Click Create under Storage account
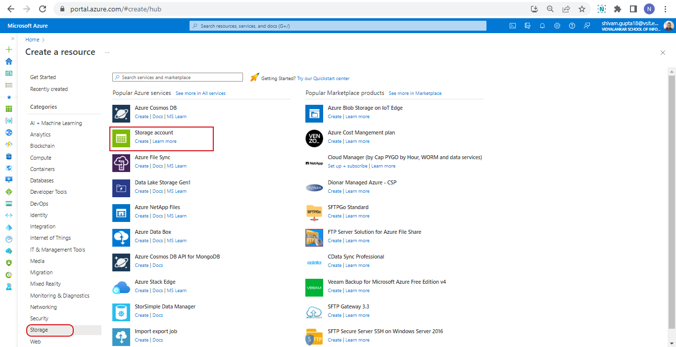Image resolution: width=676 pixels, height=347 pixels. tap(142, 141)
